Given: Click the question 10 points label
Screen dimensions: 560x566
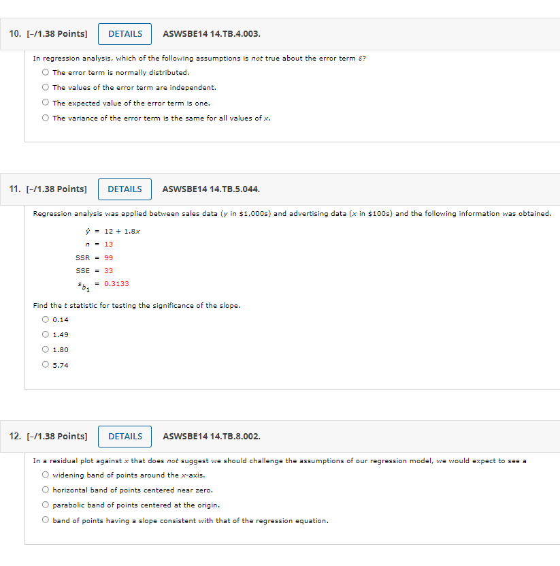Looking at the screenshot, I should point(57,34).
